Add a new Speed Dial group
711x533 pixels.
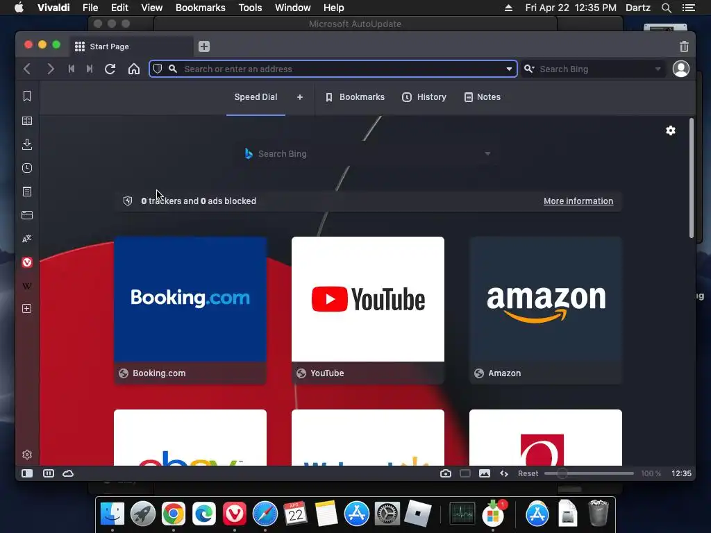[x=300, y=97]
